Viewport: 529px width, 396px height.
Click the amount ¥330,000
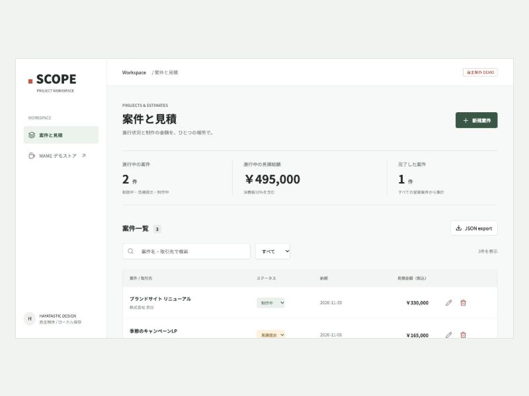[x=417, y=303]
